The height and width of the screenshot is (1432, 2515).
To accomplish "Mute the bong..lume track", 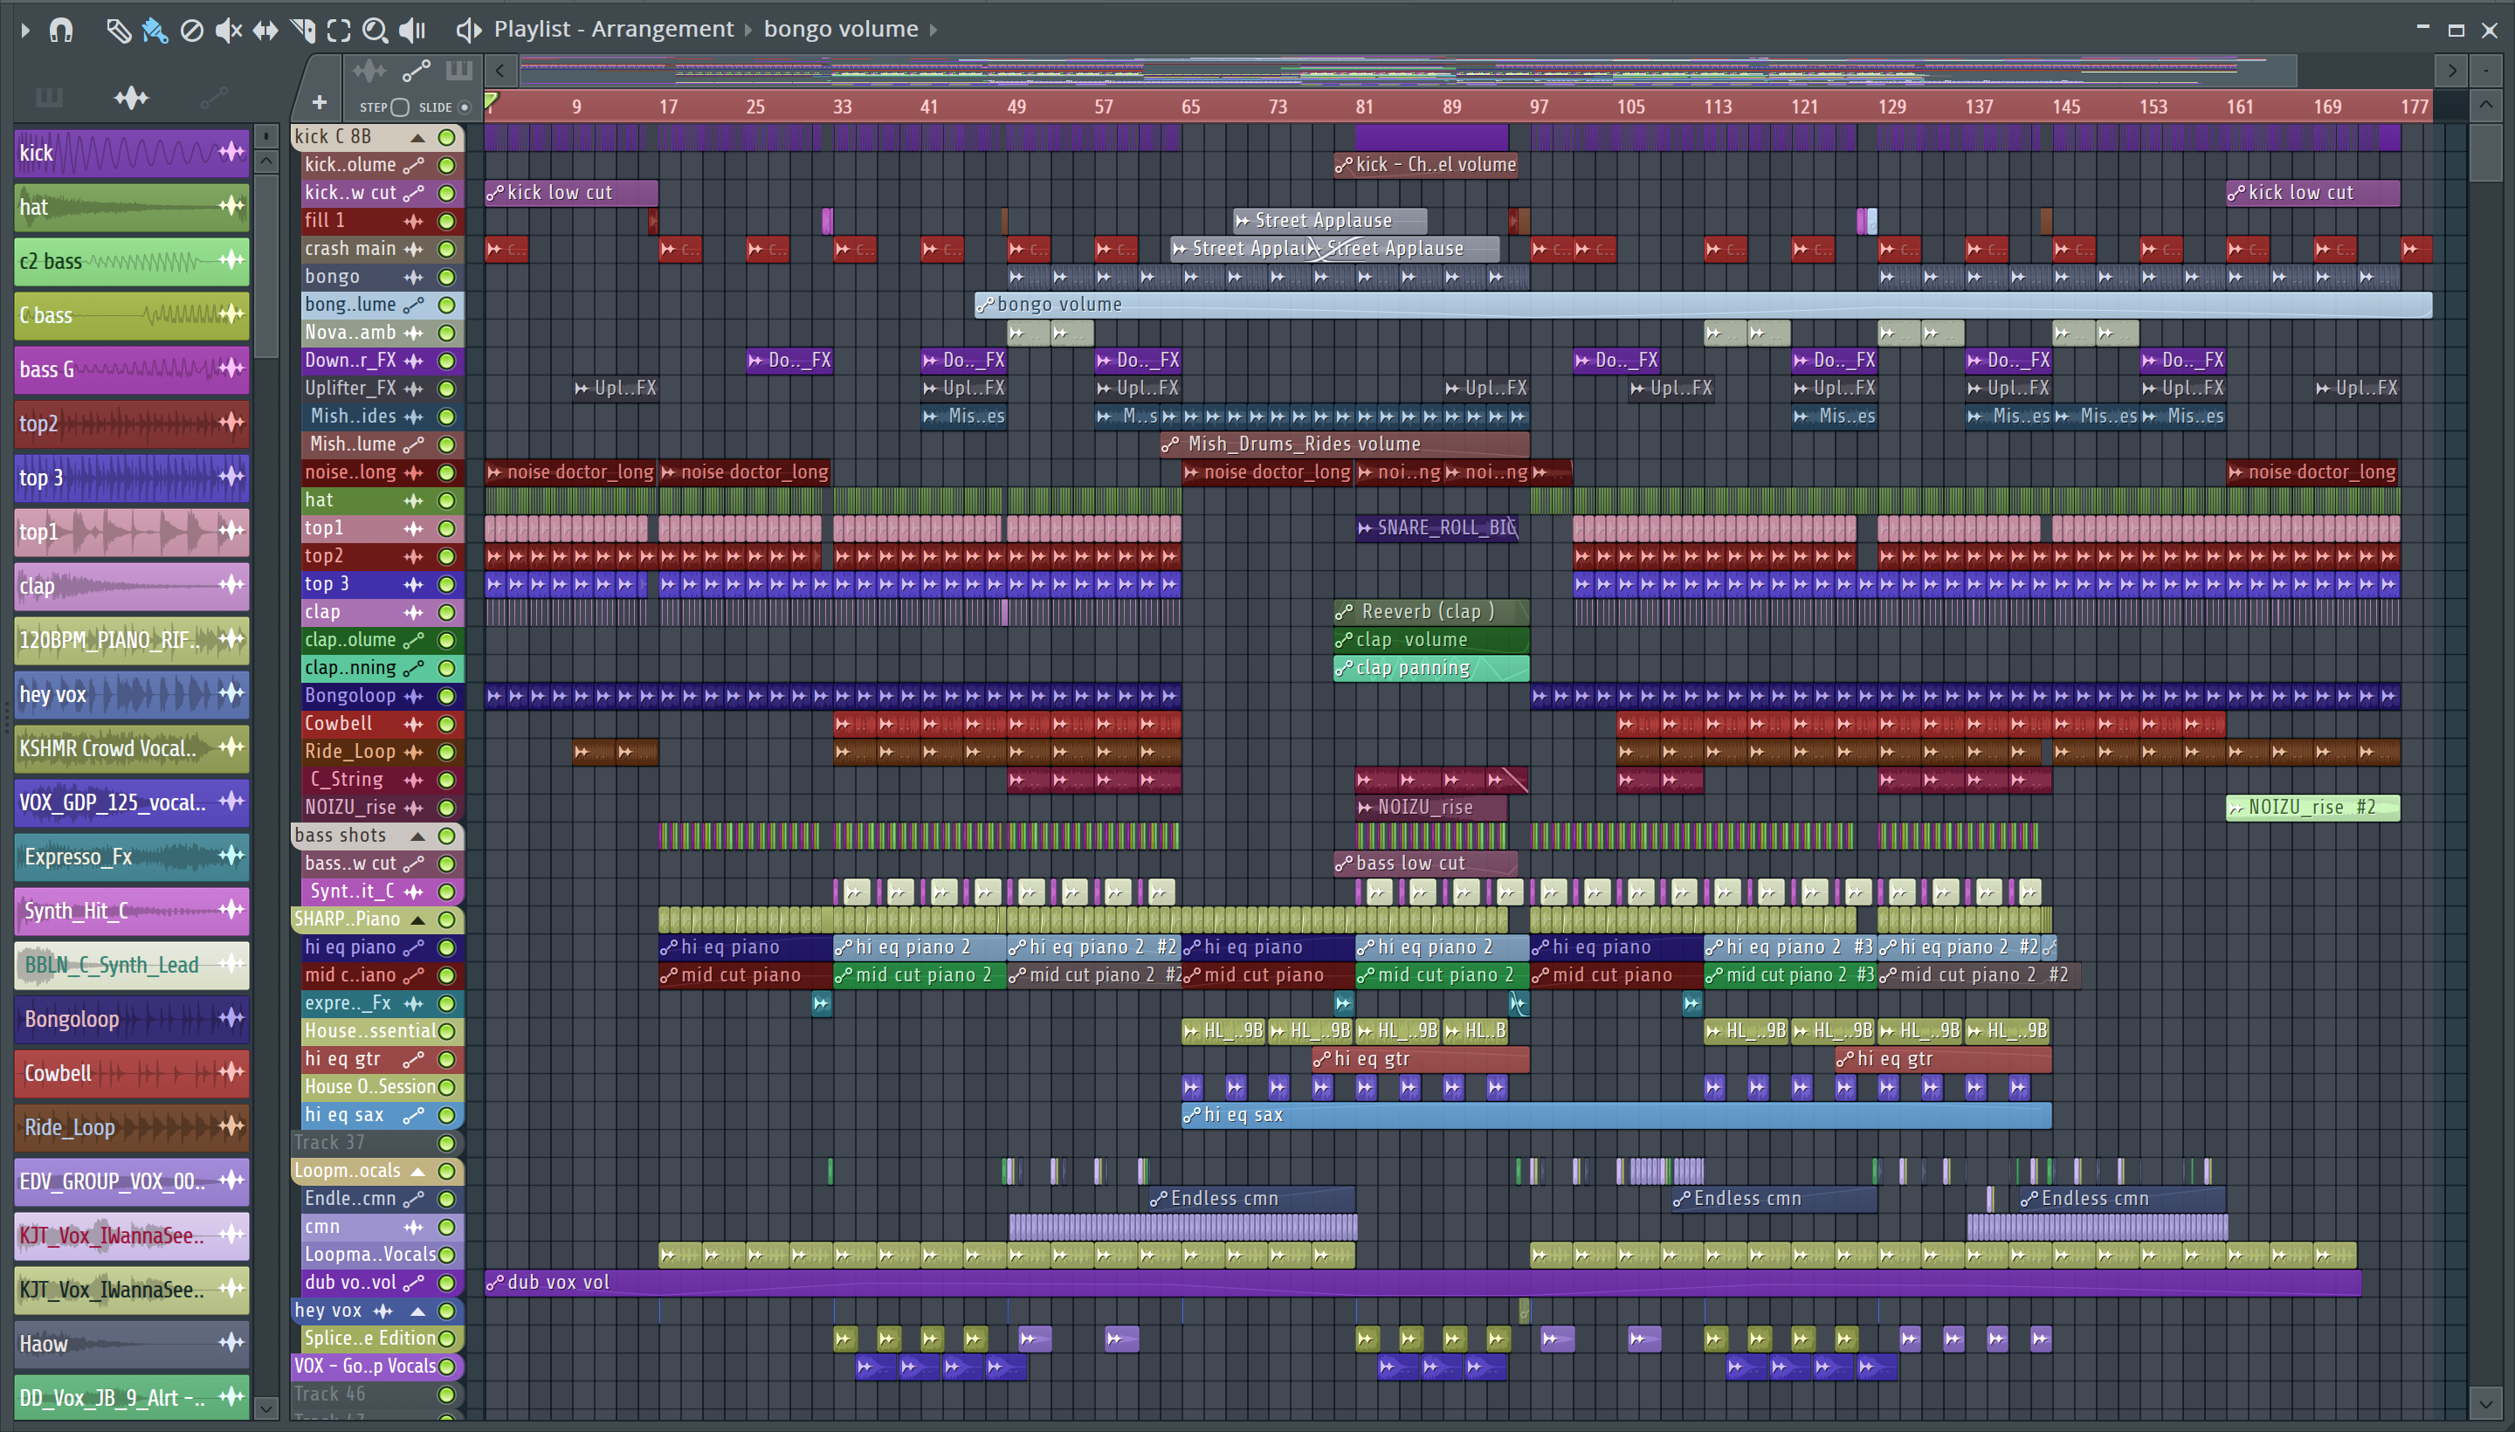I will pos(446,305).
